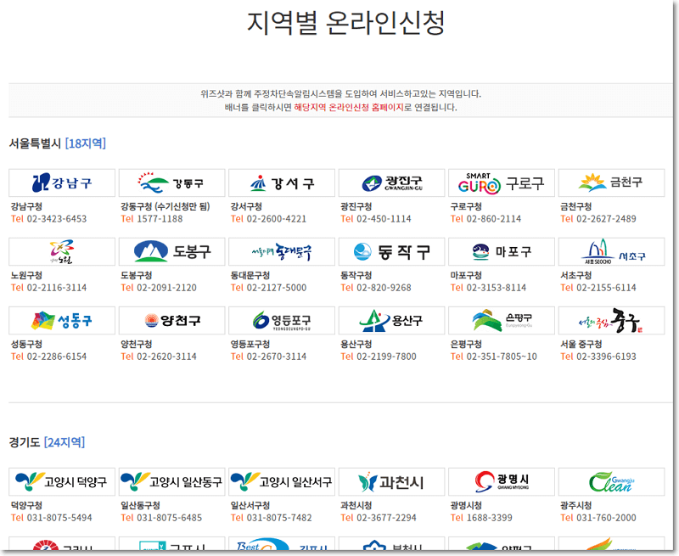Open the 동작구 banner
Image resolution: width=679 pixels, height=556 pixels.
(392, 252)
